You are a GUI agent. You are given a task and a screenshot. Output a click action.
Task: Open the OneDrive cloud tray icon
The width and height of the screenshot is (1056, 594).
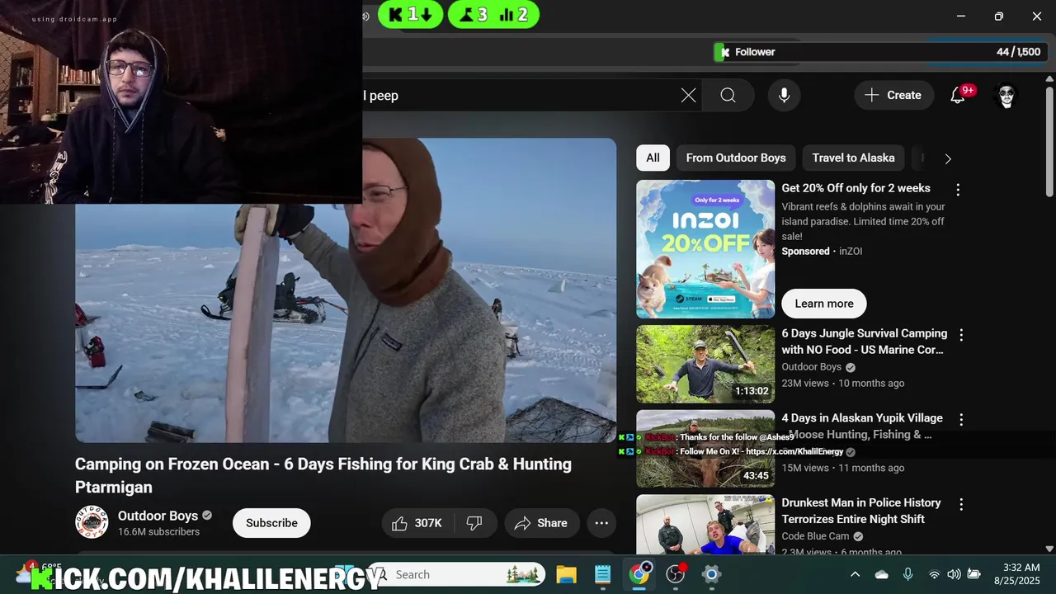pyautogui.click(x=882, y=574)
